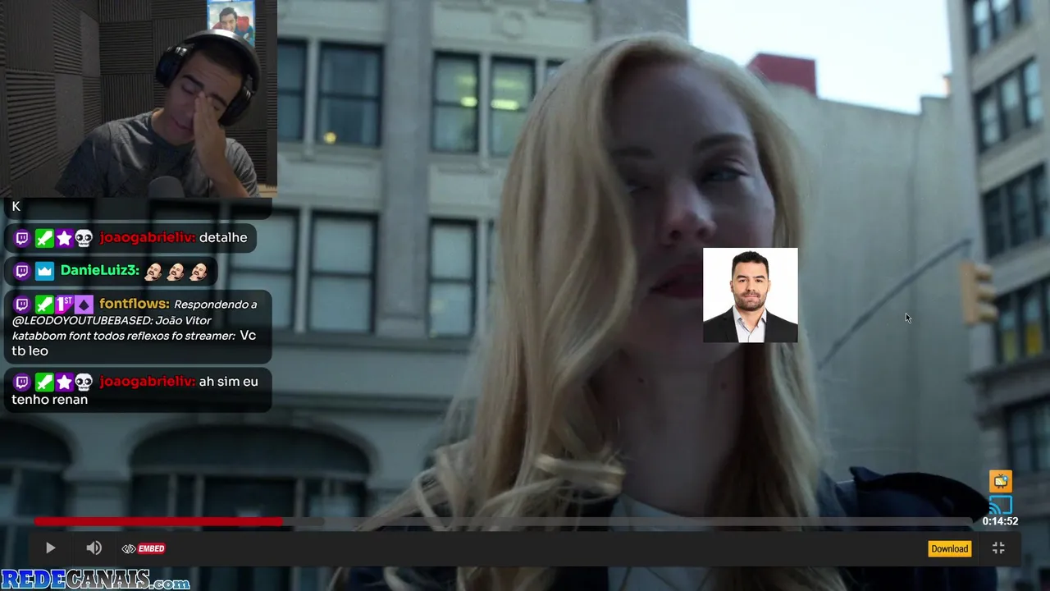1050x591 pixels.
Task: Click sword badge in 'ah sim eu' message
Action: pyautogui.click(x=43, y=382)
